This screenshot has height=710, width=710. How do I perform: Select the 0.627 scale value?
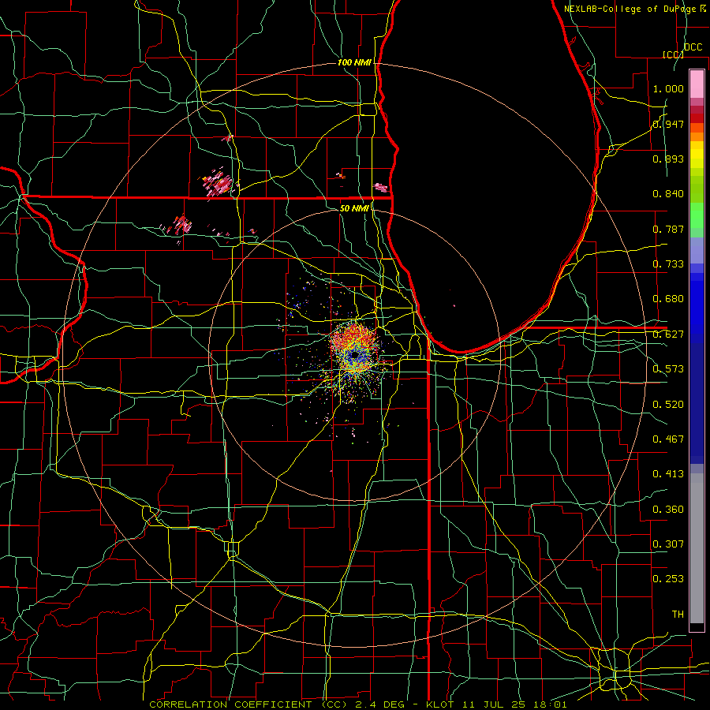coord(668,334)
